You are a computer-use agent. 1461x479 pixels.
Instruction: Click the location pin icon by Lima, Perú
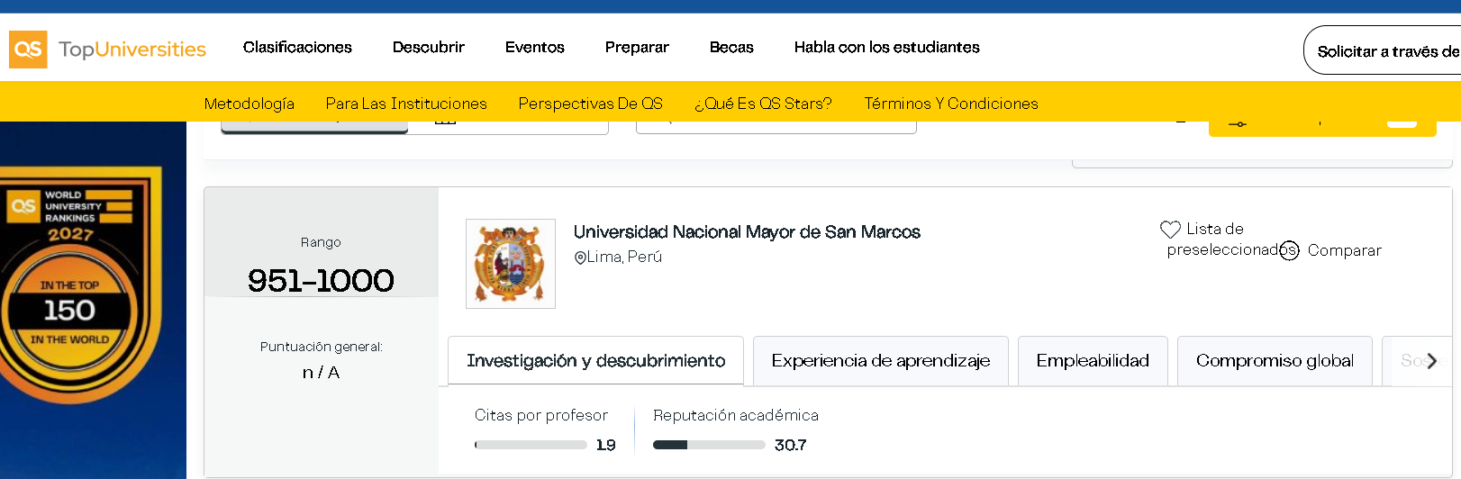coord(580,258)
